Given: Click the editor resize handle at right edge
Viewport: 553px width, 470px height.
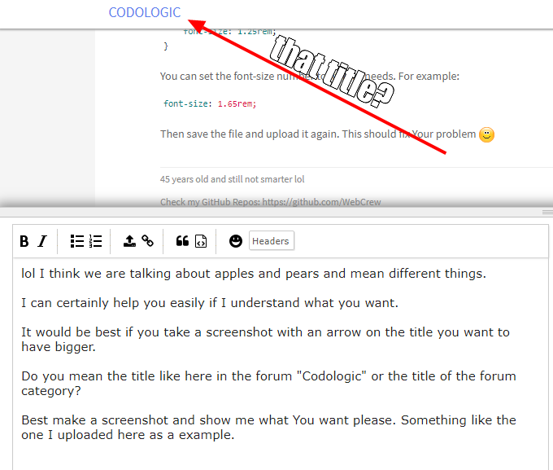Looking at the screenshot, I should coord(547,212).
